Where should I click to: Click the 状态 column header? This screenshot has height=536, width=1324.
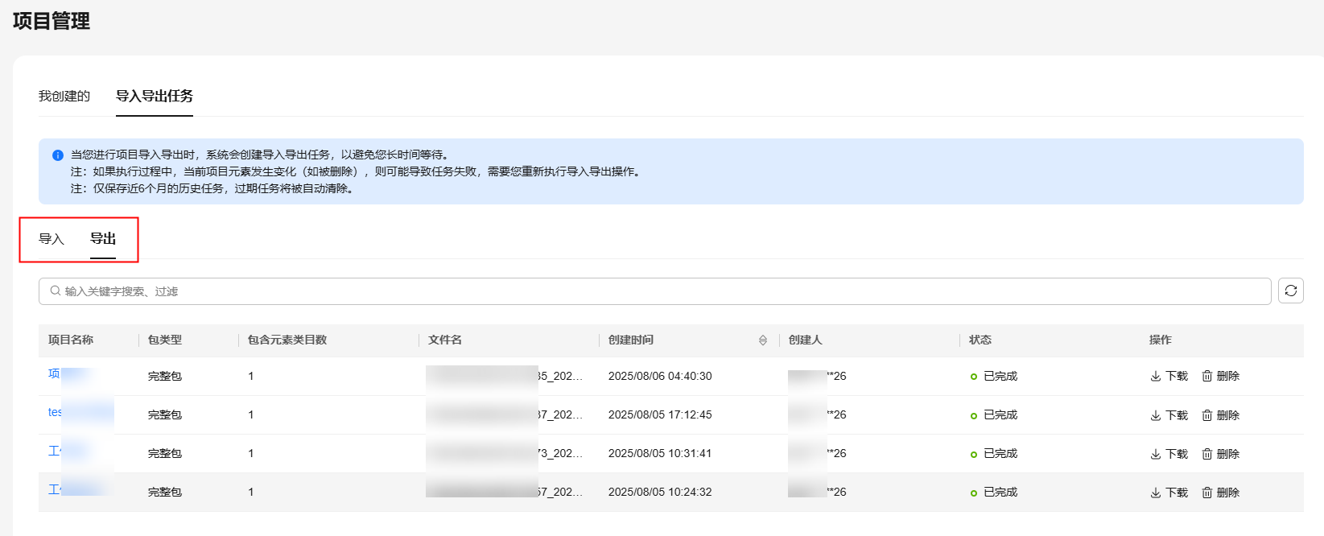pos(980,340)
